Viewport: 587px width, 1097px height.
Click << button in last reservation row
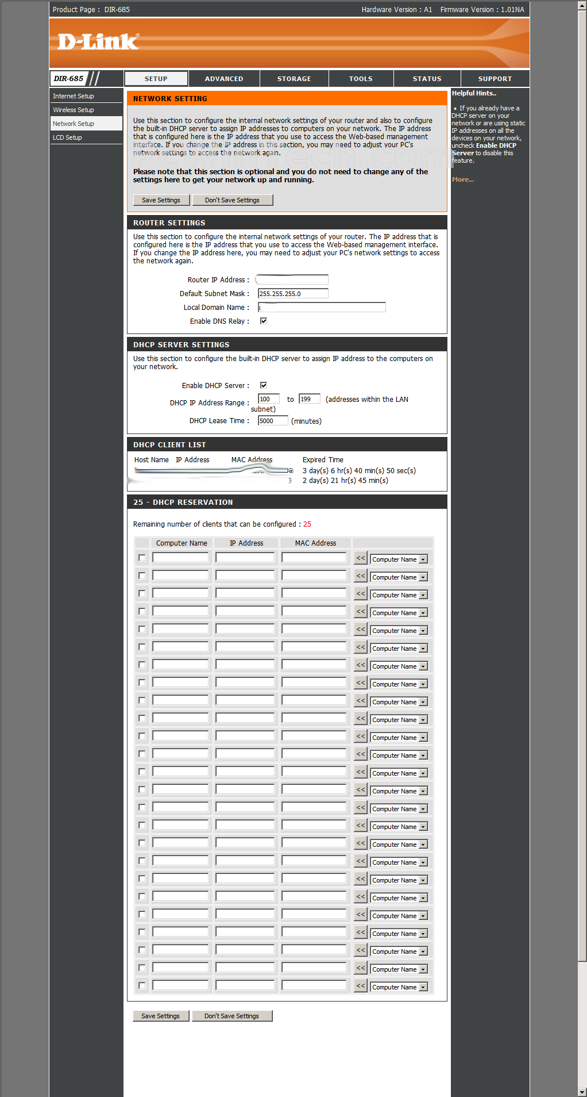(361, 985)
